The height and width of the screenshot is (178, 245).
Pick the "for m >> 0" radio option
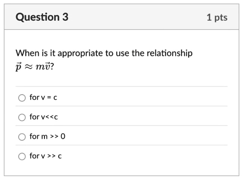pos(22,137)
